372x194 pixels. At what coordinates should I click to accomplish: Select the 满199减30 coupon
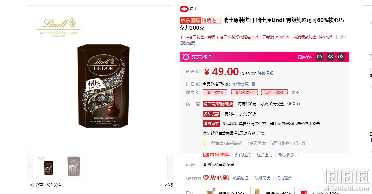tap(274, 93)
